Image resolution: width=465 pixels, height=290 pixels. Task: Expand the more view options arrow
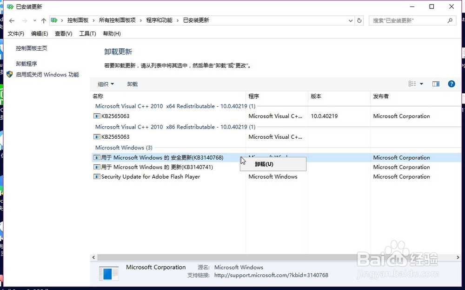[421, 84]
